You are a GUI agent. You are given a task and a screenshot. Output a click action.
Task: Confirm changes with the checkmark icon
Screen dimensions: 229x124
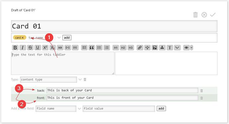[x=213, y=15]
